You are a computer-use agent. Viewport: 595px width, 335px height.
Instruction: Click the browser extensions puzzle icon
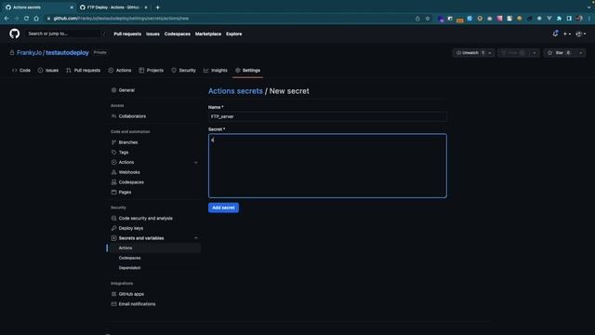559,19
